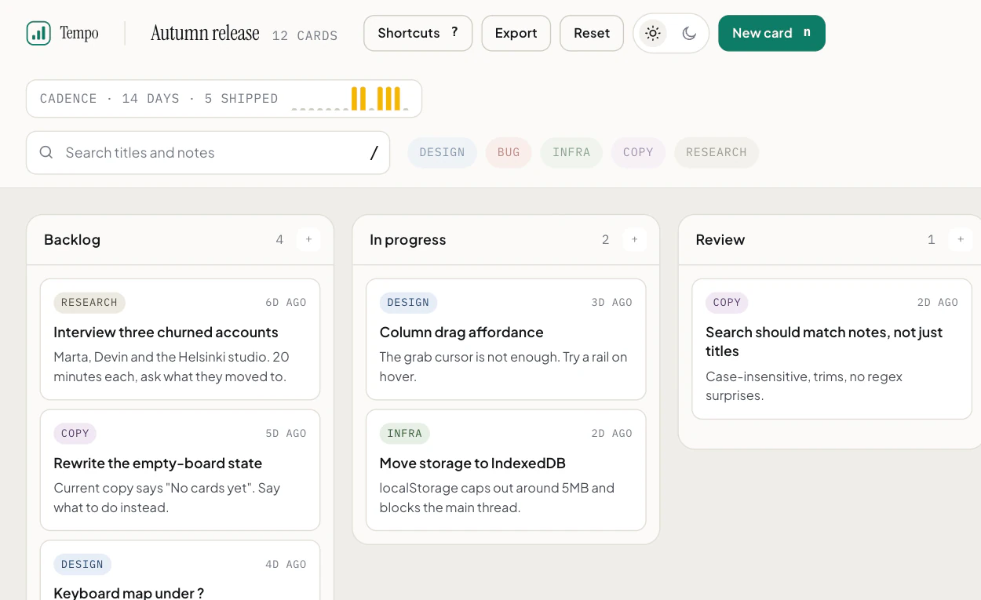Toggle the INFRA tag filter
The image size is (981, 600).
click(571, 152)
